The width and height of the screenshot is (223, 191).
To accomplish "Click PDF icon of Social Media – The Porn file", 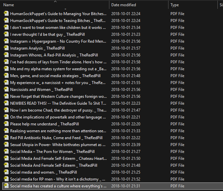I will [6, 151].
